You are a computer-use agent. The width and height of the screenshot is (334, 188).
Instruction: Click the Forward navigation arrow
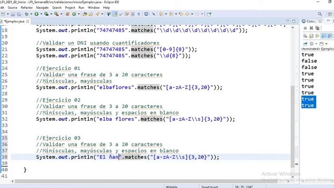pos(197,14)
